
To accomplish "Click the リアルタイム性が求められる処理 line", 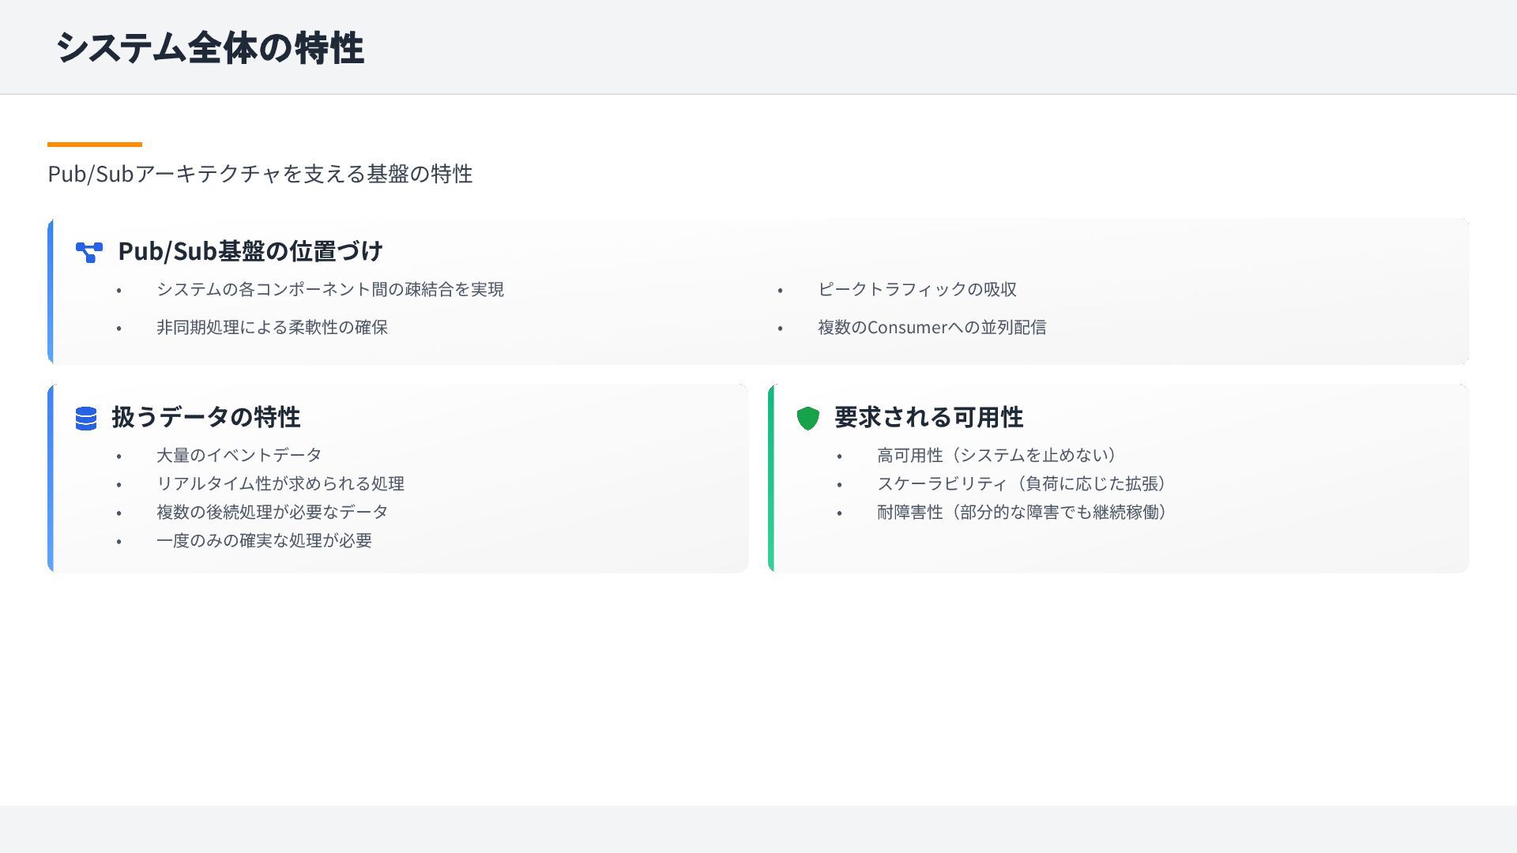I will pyautogui.click(x=280, y=484).
